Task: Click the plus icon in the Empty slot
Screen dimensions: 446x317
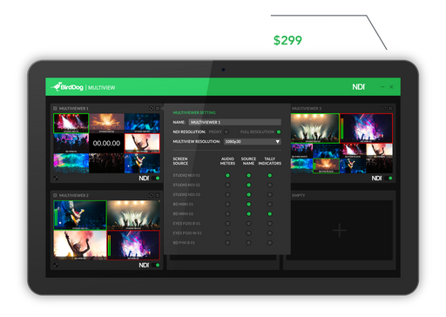Action: (340, 231)
